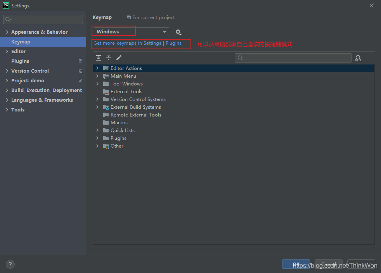Select Plugins in the settings sidebar
381x273 pixels.
pos(20,61)
